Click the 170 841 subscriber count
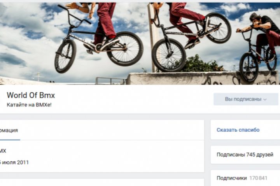The height and width of the screenshot is (186, 280). (x=258, y=178)
